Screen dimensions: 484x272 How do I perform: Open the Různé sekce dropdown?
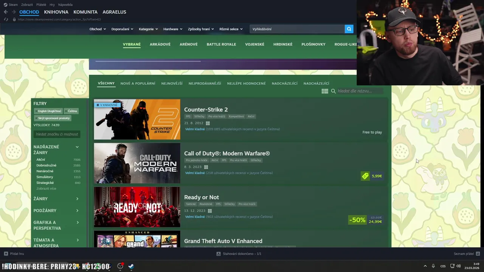[x=231, y=29]
